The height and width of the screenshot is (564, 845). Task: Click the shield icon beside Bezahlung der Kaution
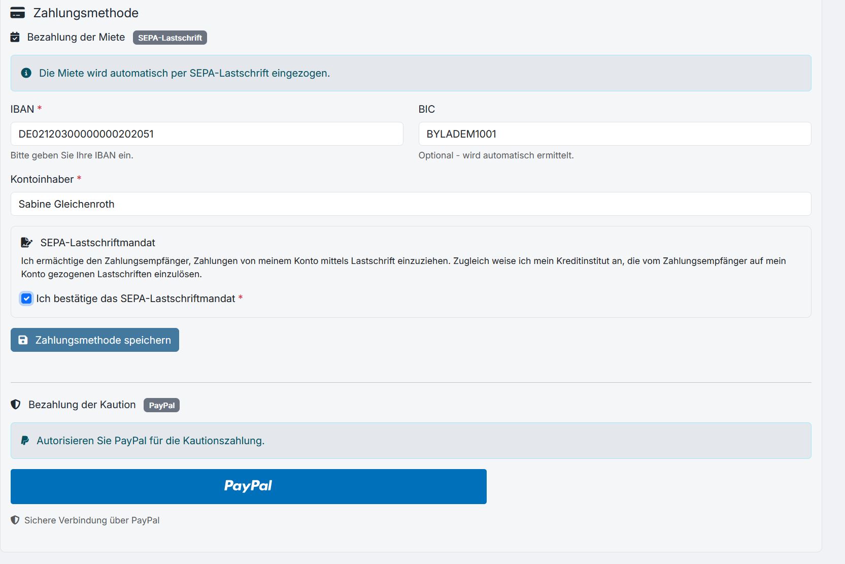pyautogui.click(x=16, y=405)
